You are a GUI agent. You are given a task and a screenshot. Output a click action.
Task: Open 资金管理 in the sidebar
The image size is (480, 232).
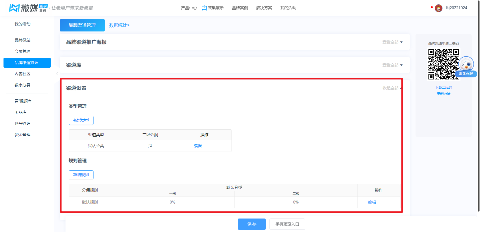coord(22,135)
